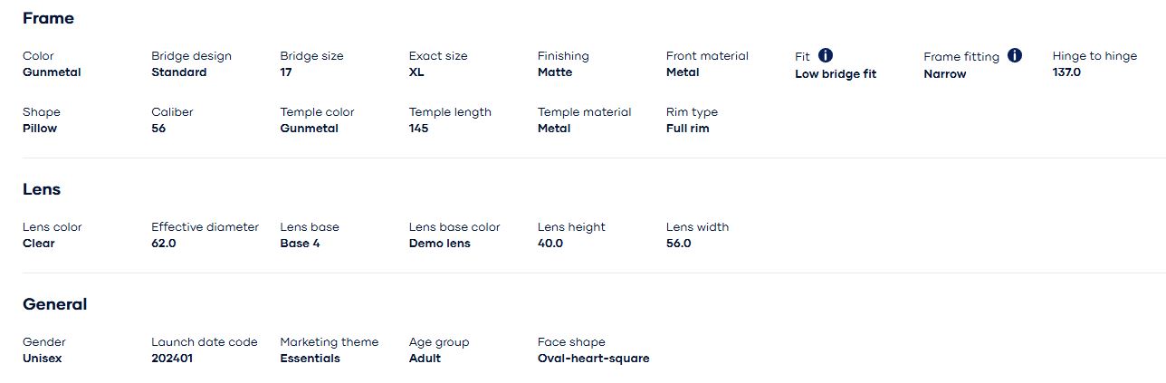The height and width of the screenshot is (383, 1166).
Task: Click the Frame fitting info icon
Action: 1015,55
